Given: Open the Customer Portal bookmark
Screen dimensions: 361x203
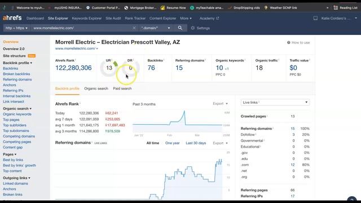Looking at the screenshot, I should pyautogui.click(x=103, y=8).
